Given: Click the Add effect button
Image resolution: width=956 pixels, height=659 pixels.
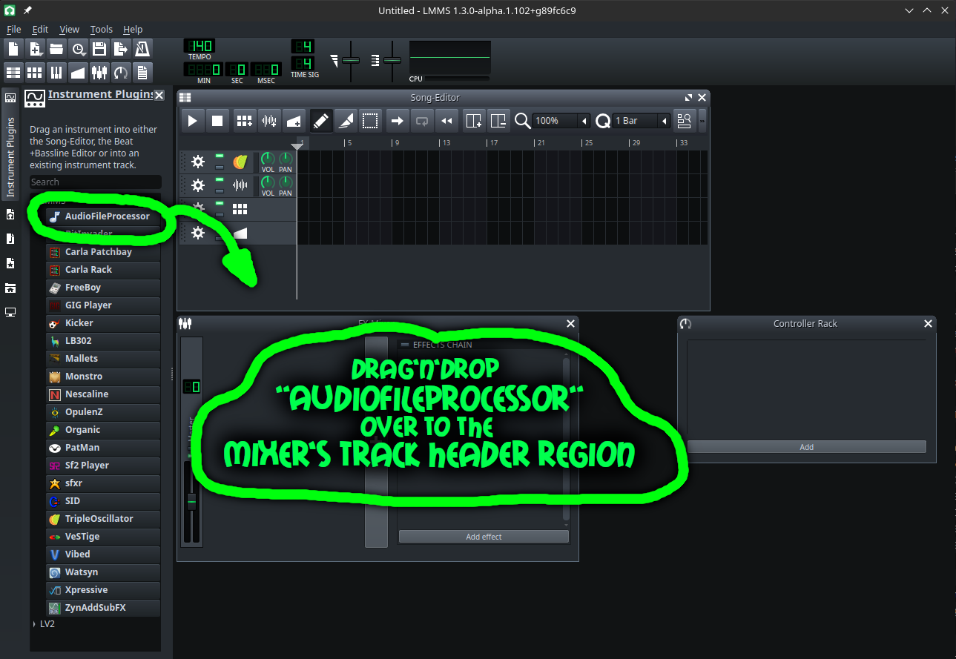Looking at the screenshot, I should [x=483, y=536].
